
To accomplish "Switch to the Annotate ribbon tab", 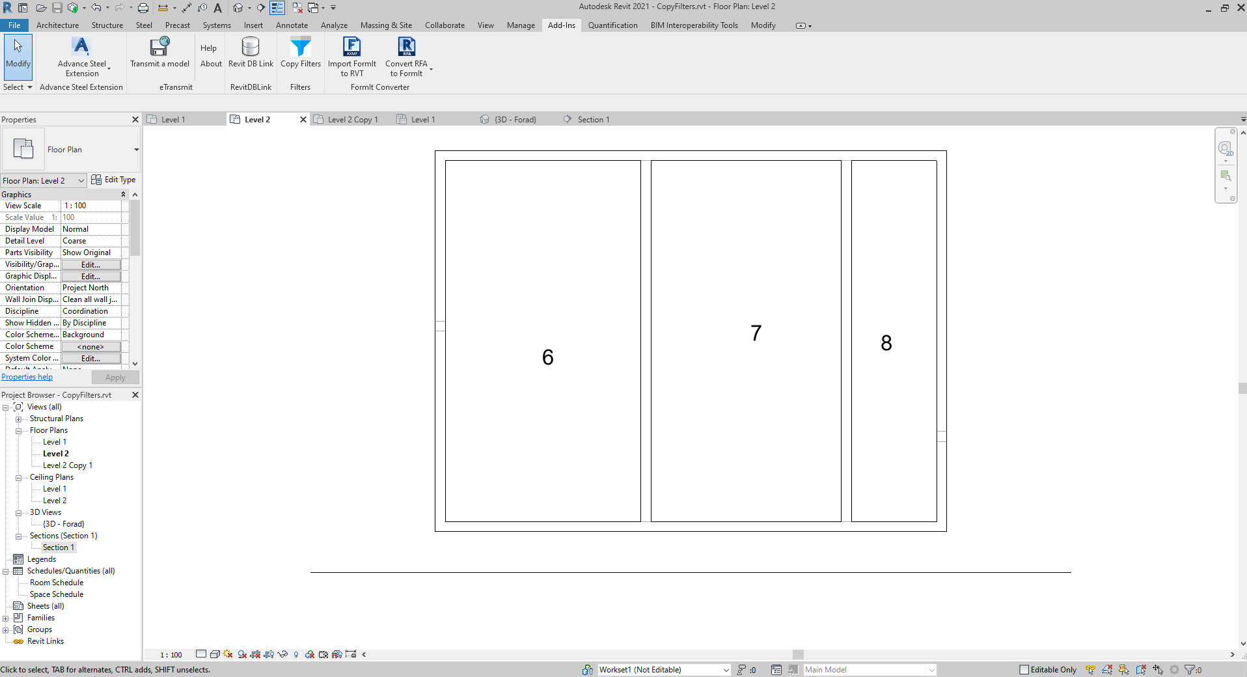I will [292, 25].
